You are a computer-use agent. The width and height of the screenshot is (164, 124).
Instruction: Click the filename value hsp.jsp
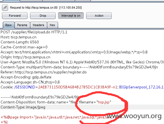pyautogui.click(x=104, y=102)
